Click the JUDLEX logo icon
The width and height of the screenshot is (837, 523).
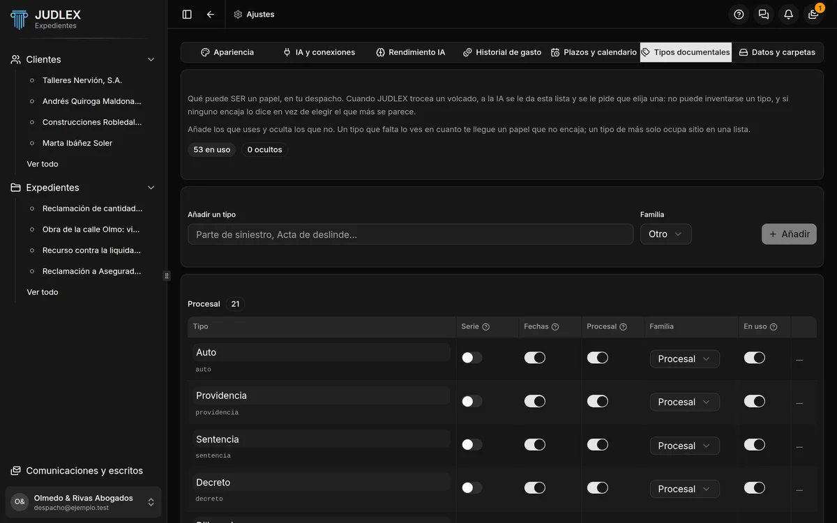19,20
